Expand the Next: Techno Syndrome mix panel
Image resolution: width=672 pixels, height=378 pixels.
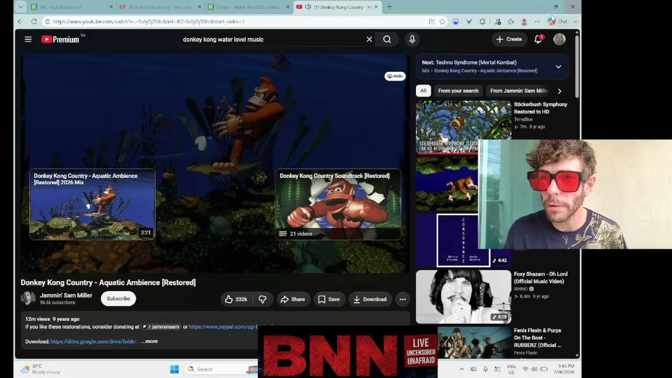click(x=558, y=67)
